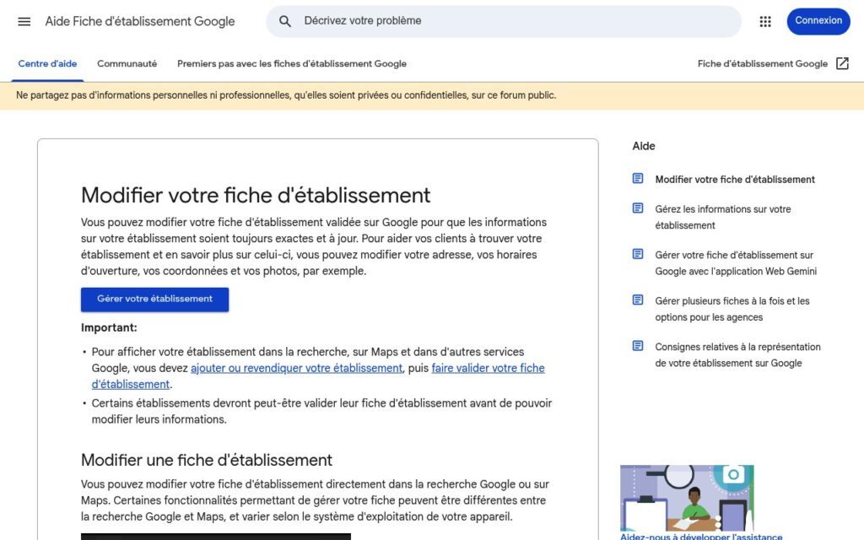Click the Important: label
The height and width of the screenshot is (540, 864).
point(109,328)
